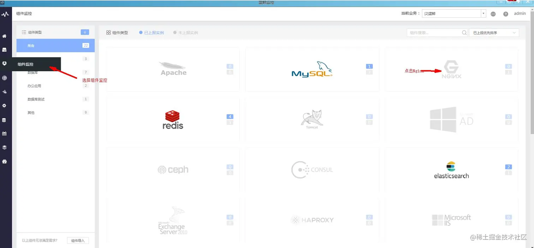Viewport: 534px width, 248px height.
Task: Click the 组件类型 grid label above cards
Action: pyautogui.click(x=120, y=32)
